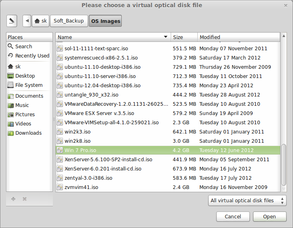Toggle the sk home path button

tap(40, 21)
